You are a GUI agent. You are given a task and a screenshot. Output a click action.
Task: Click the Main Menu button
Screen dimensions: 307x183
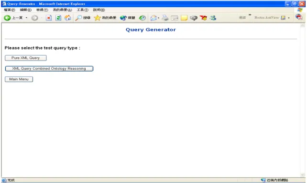19,79
